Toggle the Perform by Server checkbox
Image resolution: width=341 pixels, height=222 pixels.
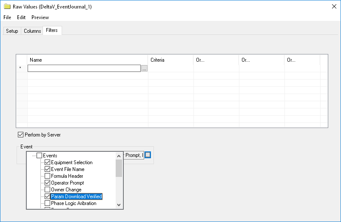click(20, 135)
